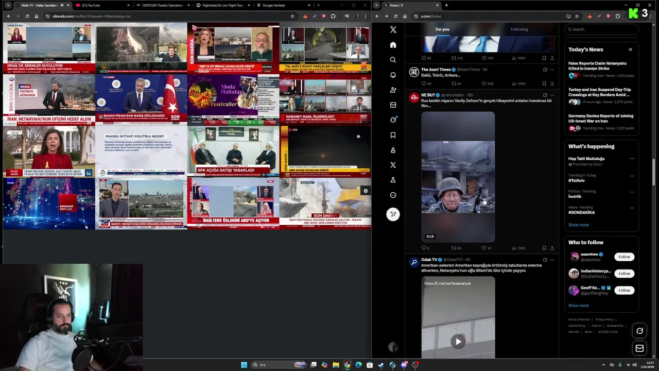Open Notifications bell in X sidebar

393,75
